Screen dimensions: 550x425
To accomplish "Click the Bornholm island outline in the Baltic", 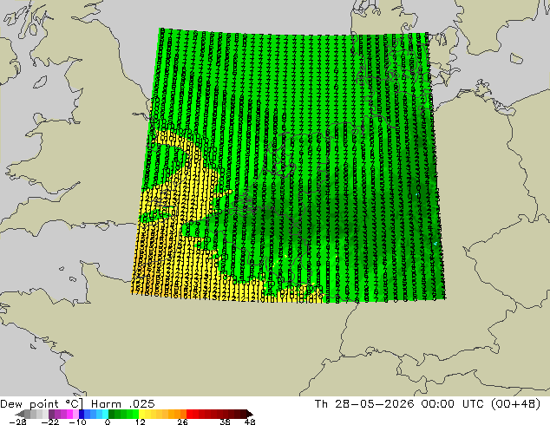I will coord(516,59).
